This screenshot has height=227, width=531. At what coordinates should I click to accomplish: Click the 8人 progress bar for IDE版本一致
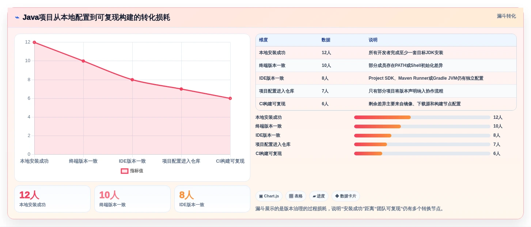(x=422, y=136)
